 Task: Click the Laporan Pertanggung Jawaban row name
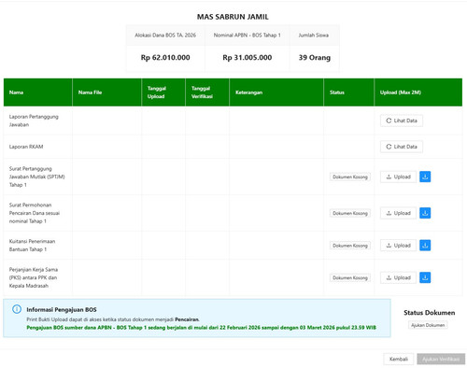tap(34, 120)
